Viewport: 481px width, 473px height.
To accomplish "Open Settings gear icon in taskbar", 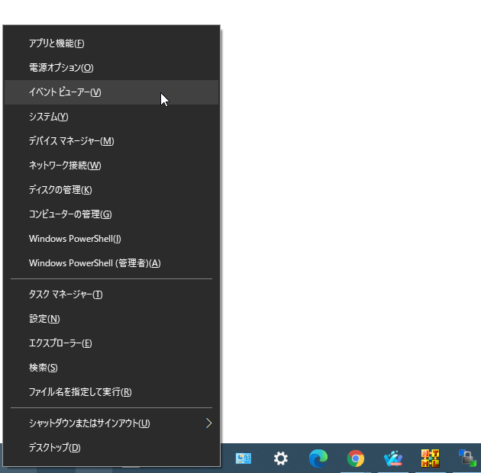I will (x=281, y=459).
